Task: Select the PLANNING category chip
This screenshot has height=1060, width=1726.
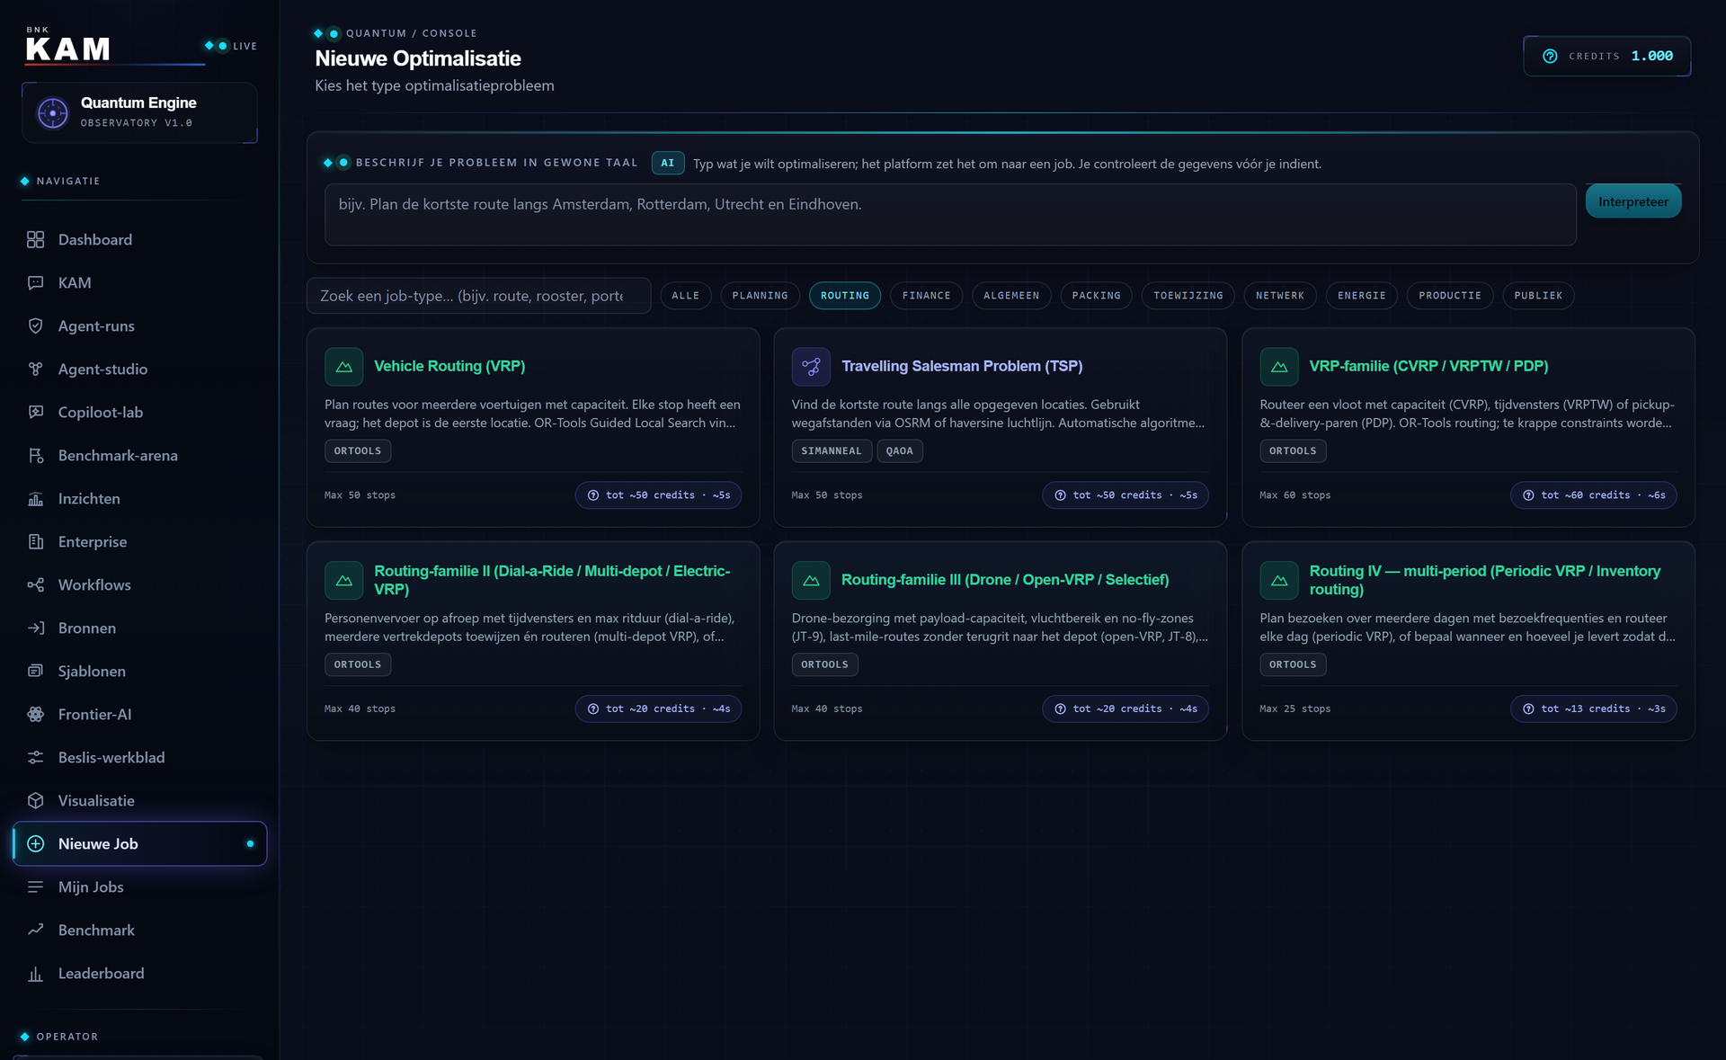Action: 760,295
